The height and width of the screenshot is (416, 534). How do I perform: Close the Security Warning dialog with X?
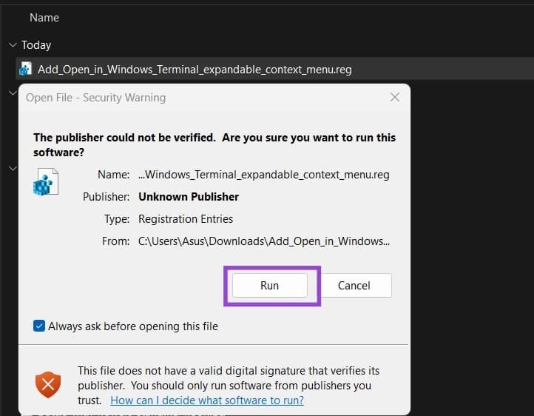pos(394,97)
